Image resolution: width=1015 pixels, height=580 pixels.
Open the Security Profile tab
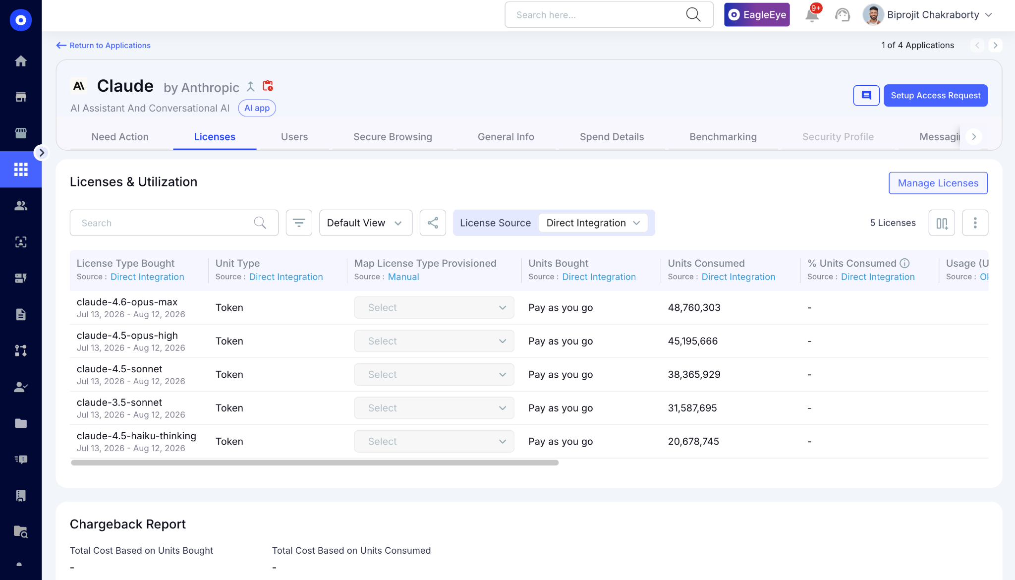point(838,137)
